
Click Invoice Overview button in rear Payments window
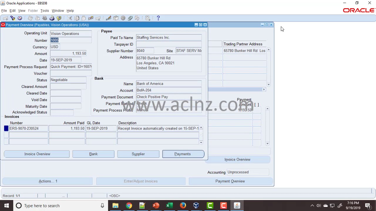pyautogui.click(x=237, y=159)
